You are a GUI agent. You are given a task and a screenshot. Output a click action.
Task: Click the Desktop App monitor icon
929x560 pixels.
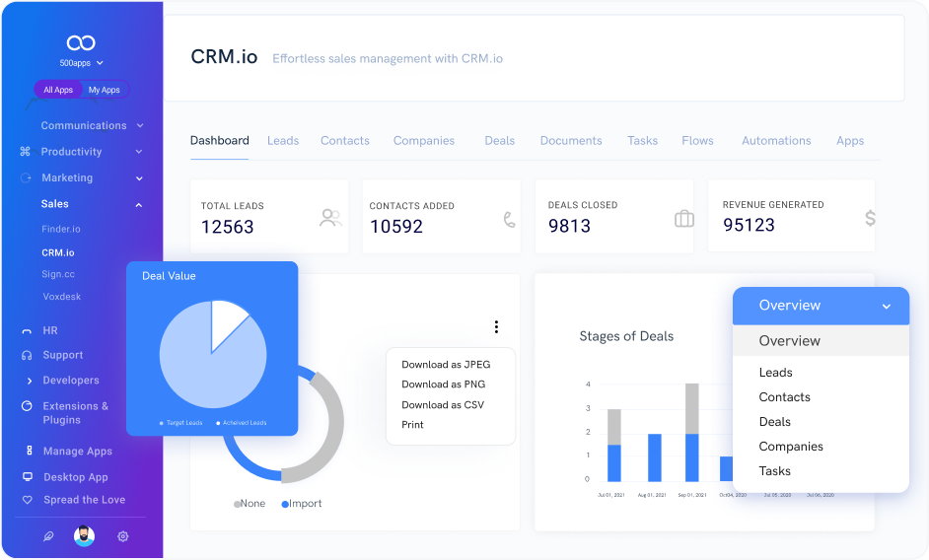click(x=28, y=476)
